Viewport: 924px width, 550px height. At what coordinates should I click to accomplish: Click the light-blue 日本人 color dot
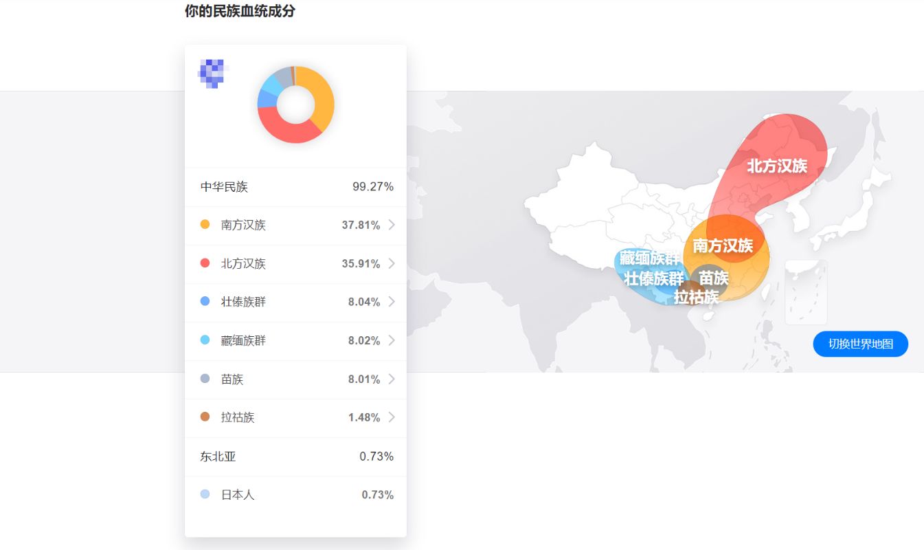(x=205, y=494)
